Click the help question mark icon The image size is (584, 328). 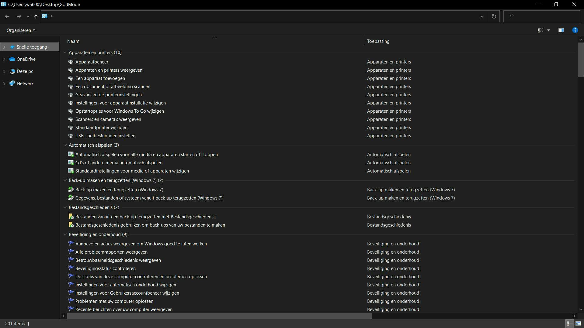(x=575, y=30)
